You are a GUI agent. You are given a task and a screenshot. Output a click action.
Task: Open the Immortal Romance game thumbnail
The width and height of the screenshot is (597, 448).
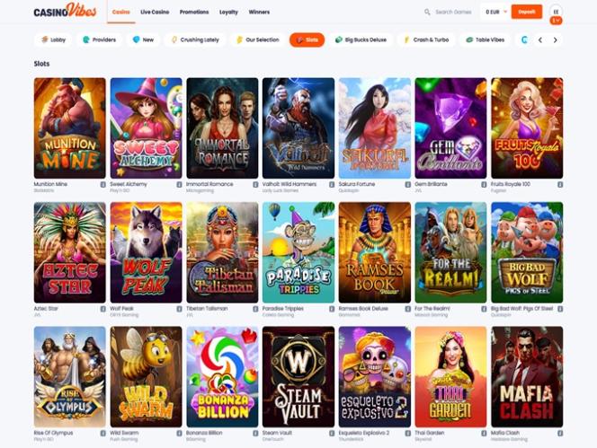click(222, 128)
